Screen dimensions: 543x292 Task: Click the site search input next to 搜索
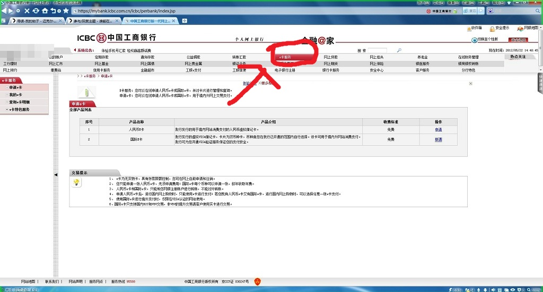[x=378, y=50]
